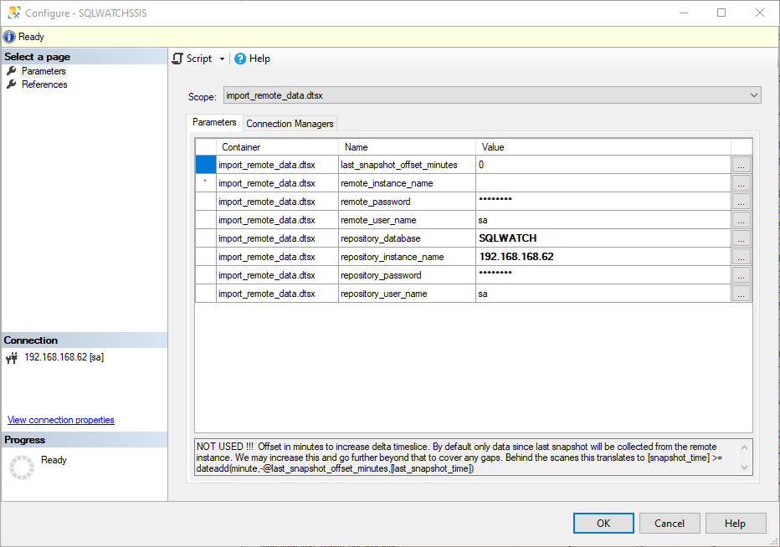This screenshot has width=780, height=547.
Task: Click scroll-up arrow in description box
Action: tap(744, 447)
